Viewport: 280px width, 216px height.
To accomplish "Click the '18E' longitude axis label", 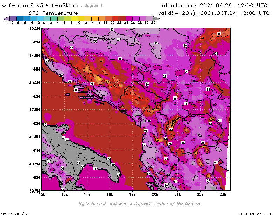I will [110, 194].
